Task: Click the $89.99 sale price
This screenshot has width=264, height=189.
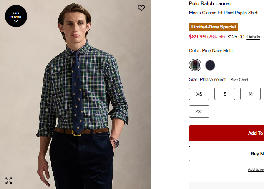Action: point(197,37)
